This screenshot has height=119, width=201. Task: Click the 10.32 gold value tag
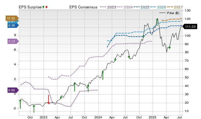pyautogui.click(x=12, y=18)
